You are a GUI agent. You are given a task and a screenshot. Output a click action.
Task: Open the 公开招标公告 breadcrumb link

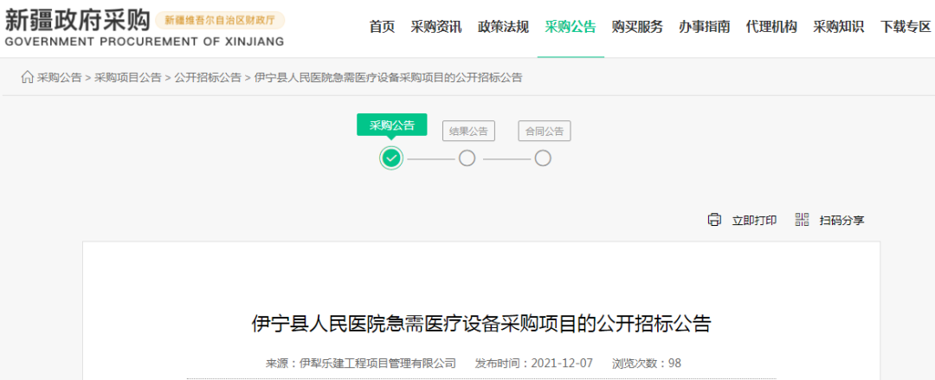tap(208, 78)
